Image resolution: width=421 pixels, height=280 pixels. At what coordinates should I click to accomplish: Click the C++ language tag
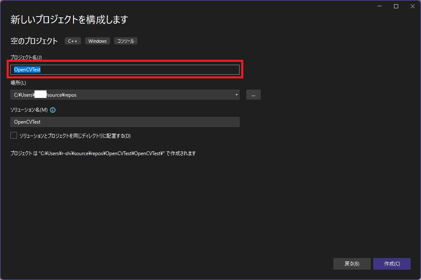[x=72, y=41]
